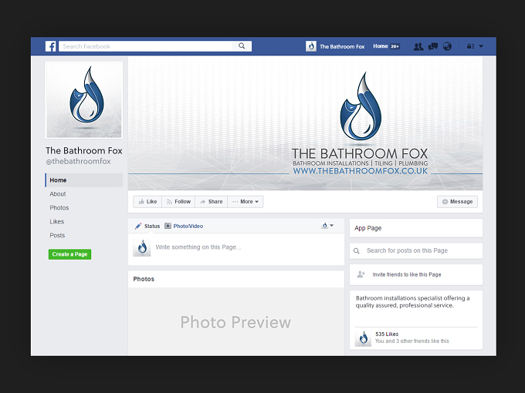Select Posts in the page sidebar
This screenshot has height=393, width=525.
click(x=57, y=235)
